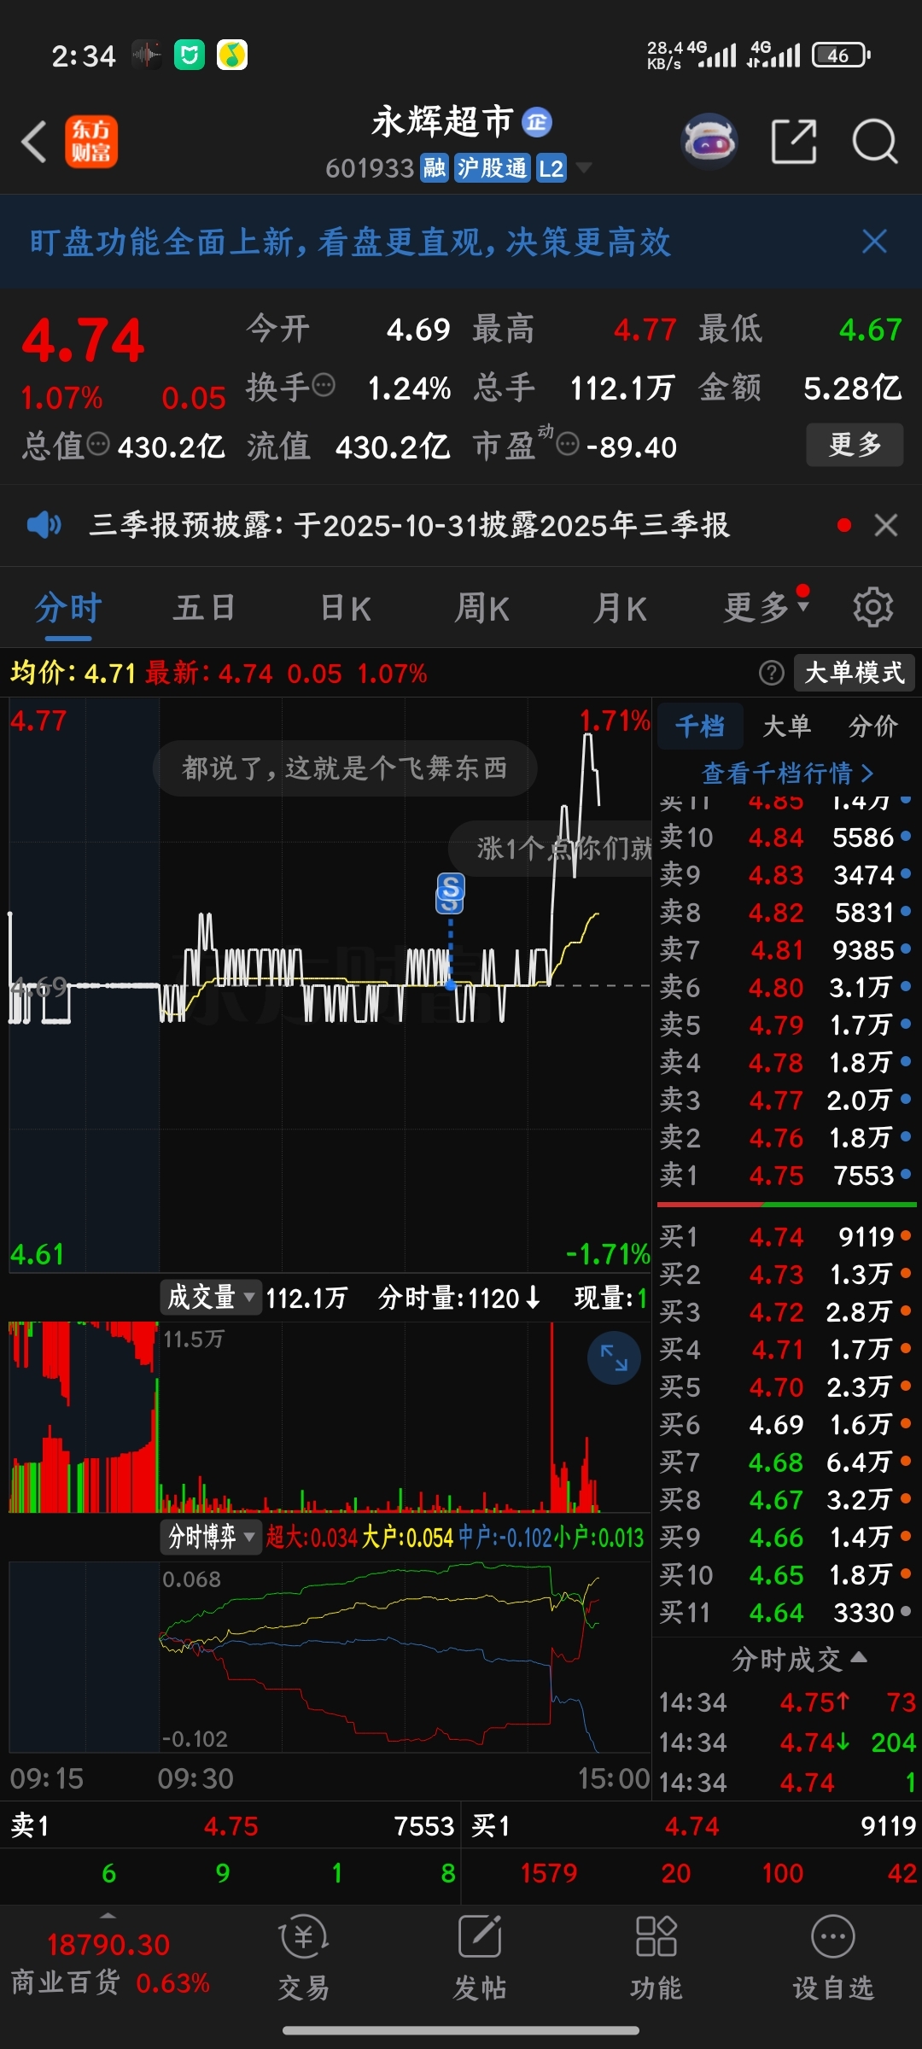This screenshot has height=2049, width=922.
Task: Open 分时博弈 indicator dropdown
Action: 210,1537
